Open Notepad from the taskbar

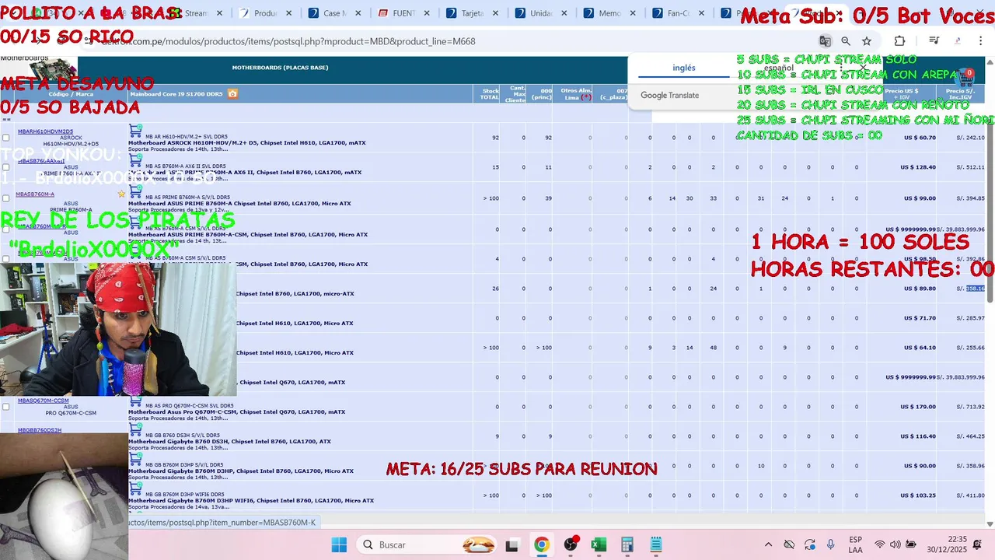(656, 544)
